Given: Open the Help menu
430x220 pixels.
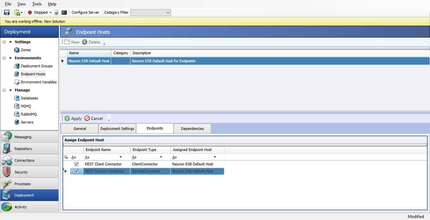Looking at the screenshot, I should click(52, 4).
